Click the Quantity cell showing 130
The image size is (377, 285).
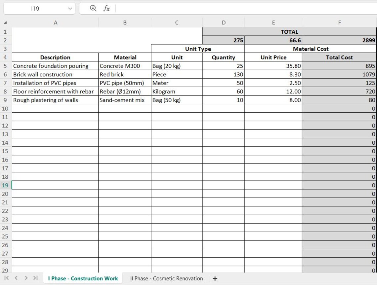(224, 74)
